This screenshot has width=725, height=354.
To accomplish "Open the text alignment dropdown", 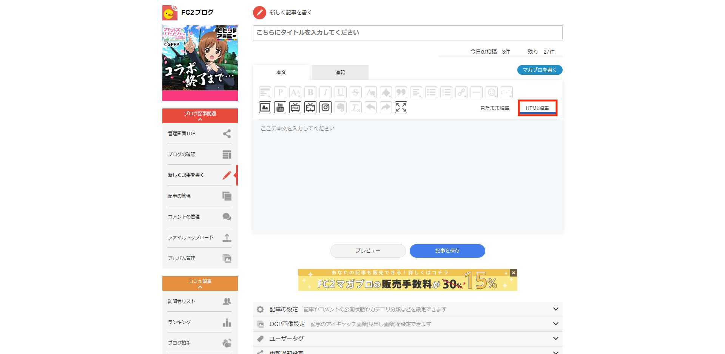I will pos(416,92).
